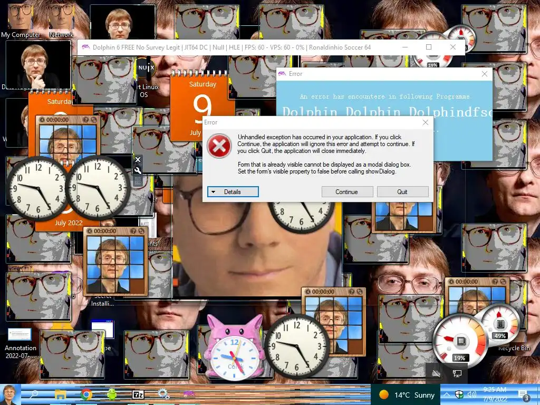
Task: Open the 14°C Sunny weather widget
Action: click(407, 394)
